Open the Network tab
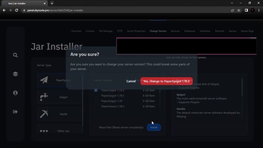Viewport: 263px width, 148px height. [219, 31]
